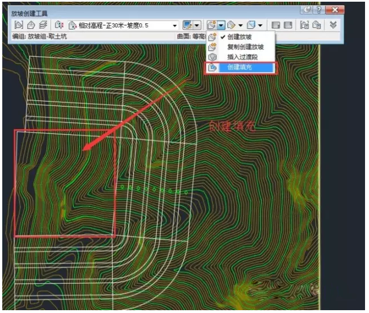Choose 复制创建放坡 in the menu

point(245,47)
